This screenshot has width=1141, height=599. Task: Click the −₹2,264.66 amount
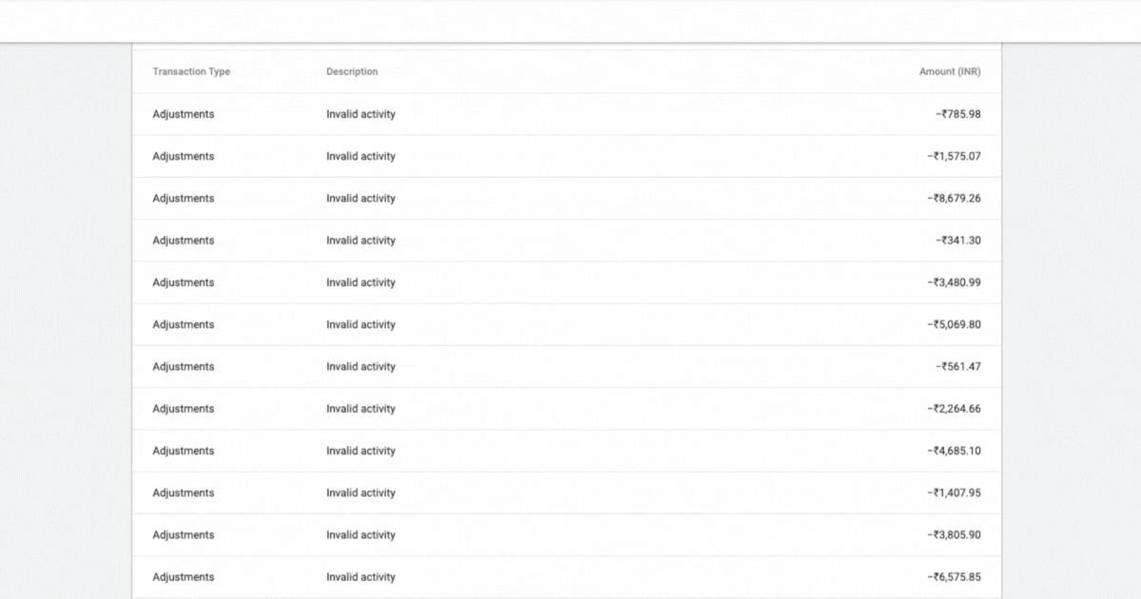point(954,409)
